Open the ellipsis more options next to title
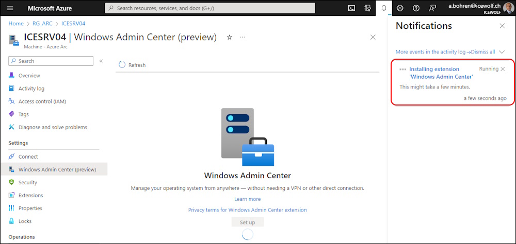 [x=243, y=38]
